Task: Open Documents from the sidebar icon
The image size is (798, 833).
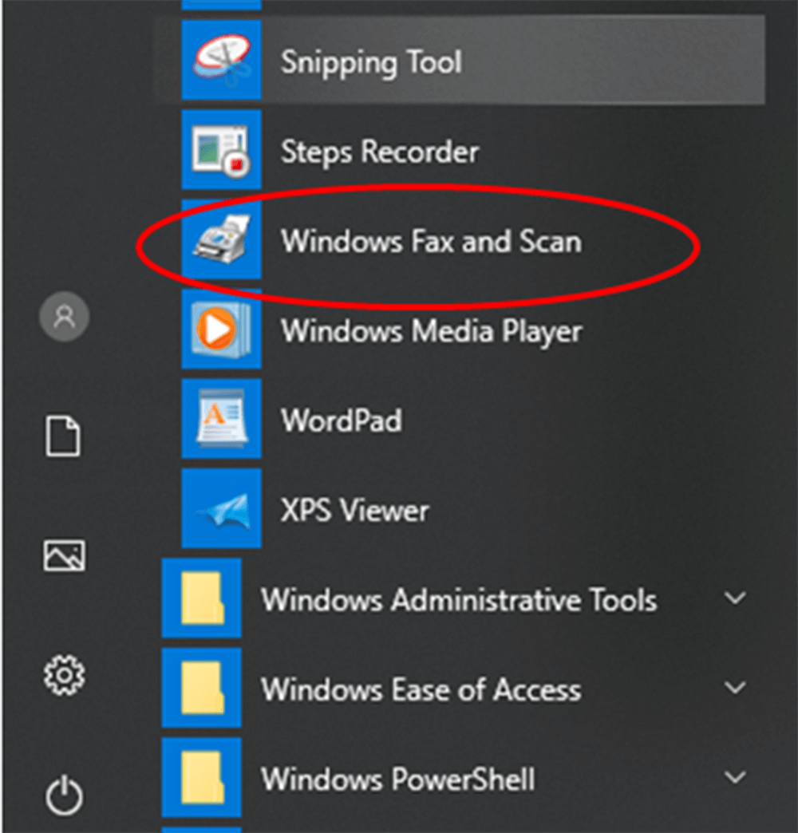Action: tap(64, 436)
